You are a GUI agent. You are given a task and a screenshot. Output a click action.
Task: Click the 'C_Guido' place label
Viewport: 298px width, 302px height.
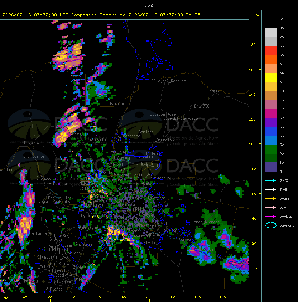(x=44, y=178)
